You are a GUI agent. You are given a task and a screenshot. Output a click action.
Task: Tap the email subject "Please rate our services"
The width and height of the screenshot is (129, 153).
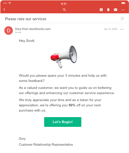tap(26, 19)
